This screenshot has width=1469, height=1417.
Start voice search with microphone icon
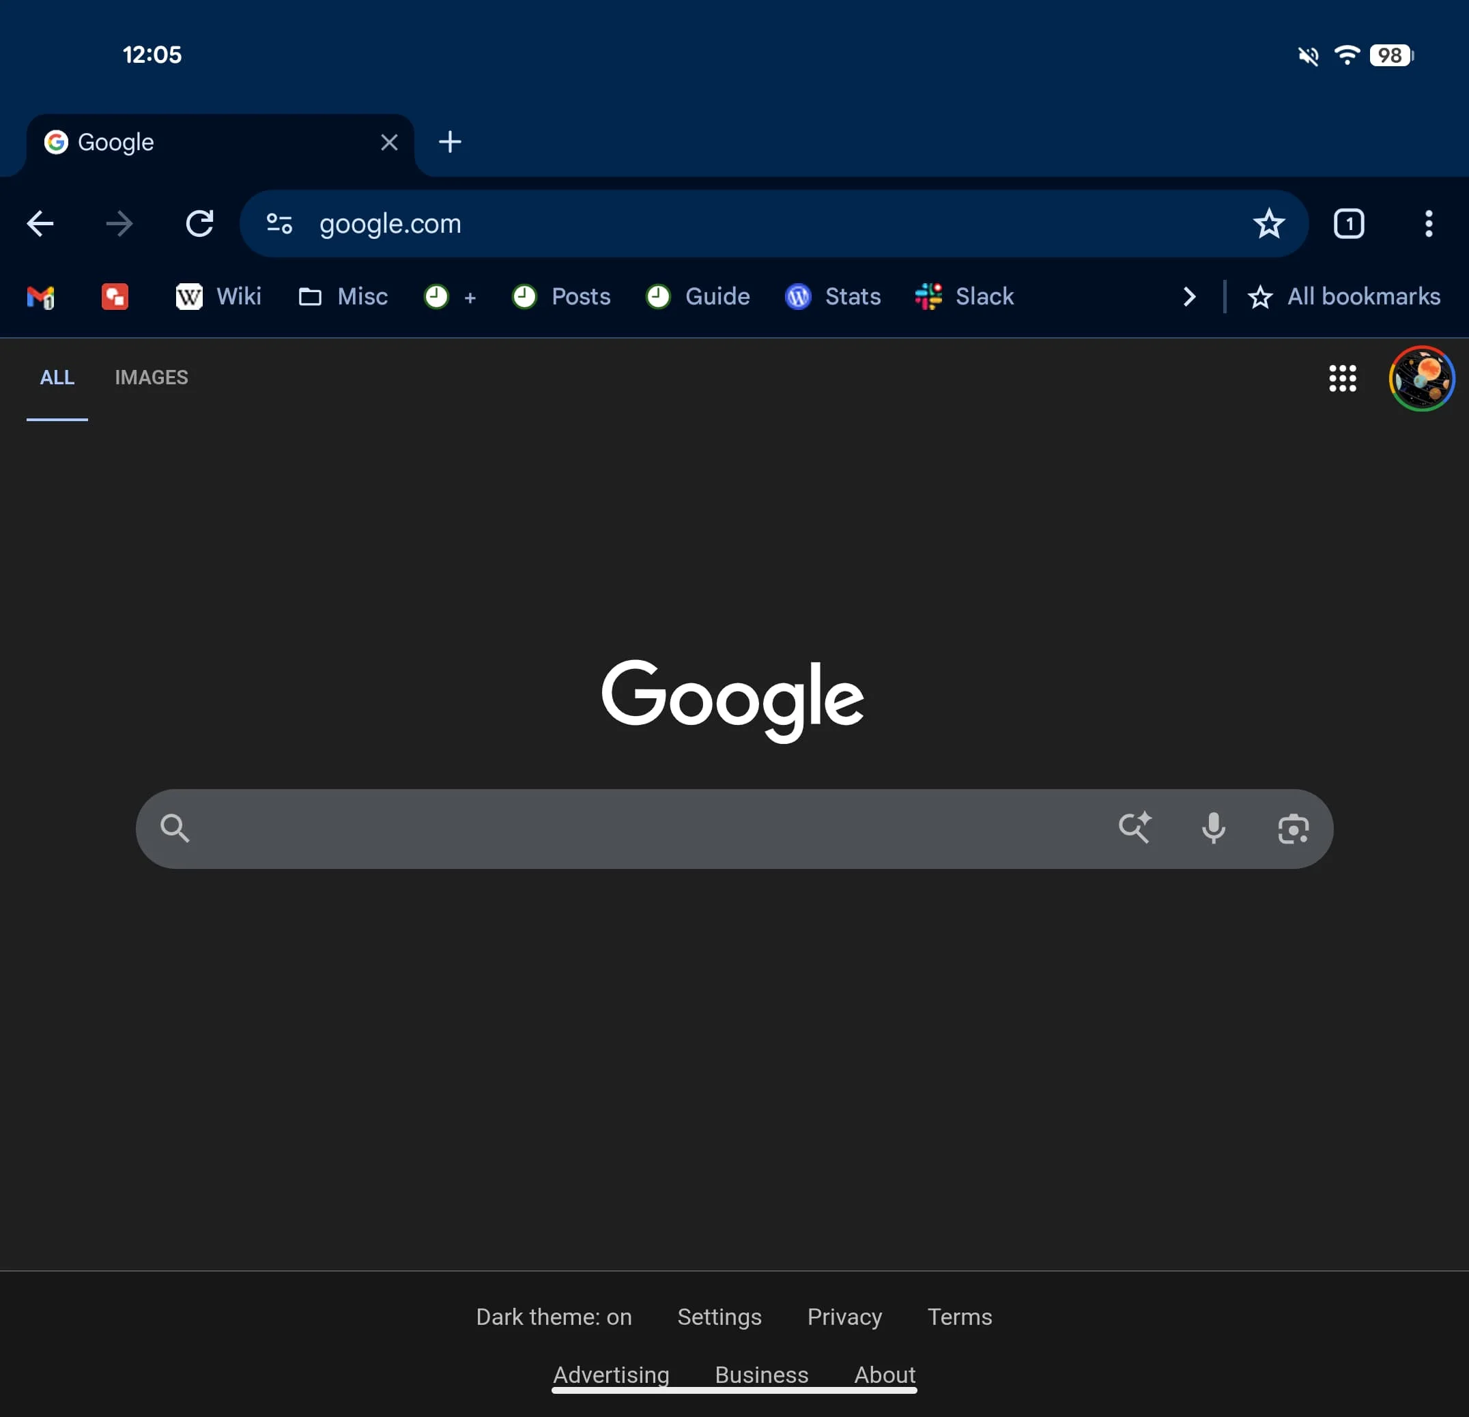[x=1214, y=829]
